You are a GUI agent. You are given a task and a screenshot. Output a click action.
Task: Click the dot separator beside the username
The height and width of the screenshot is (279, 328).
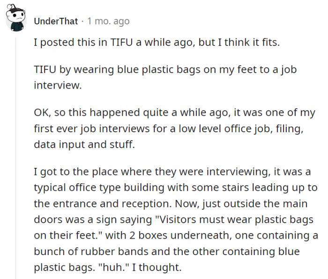point(82,22)
